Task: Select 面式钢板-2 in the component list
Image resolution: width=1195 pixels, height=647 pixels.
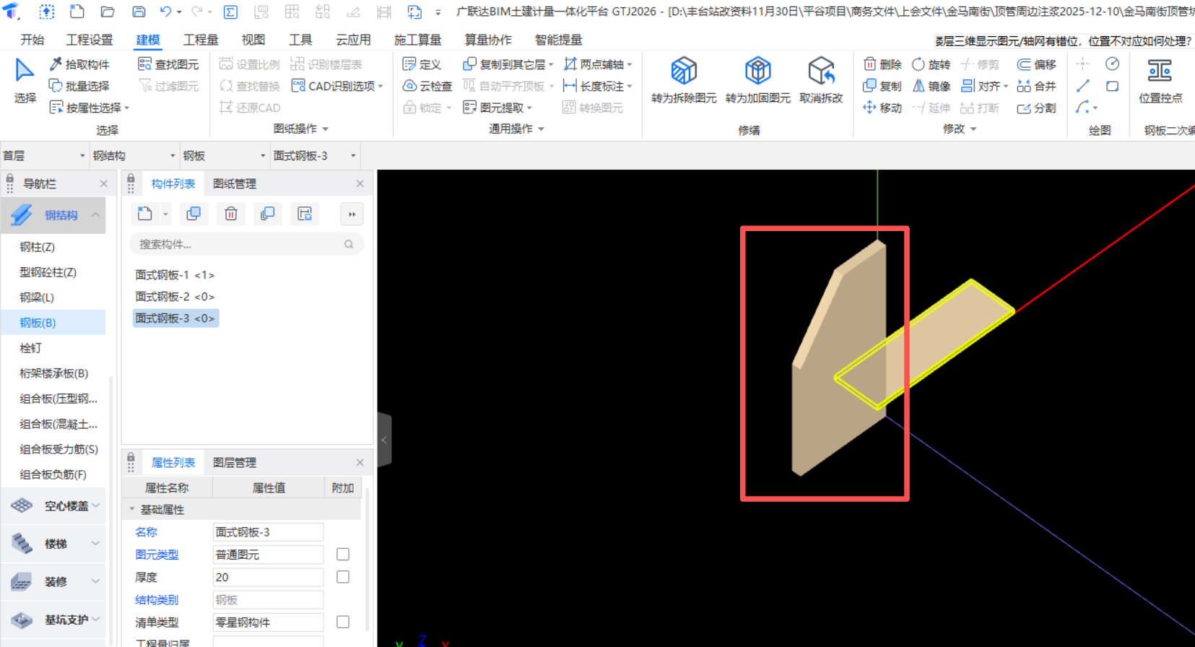Action: pos(175,296)
